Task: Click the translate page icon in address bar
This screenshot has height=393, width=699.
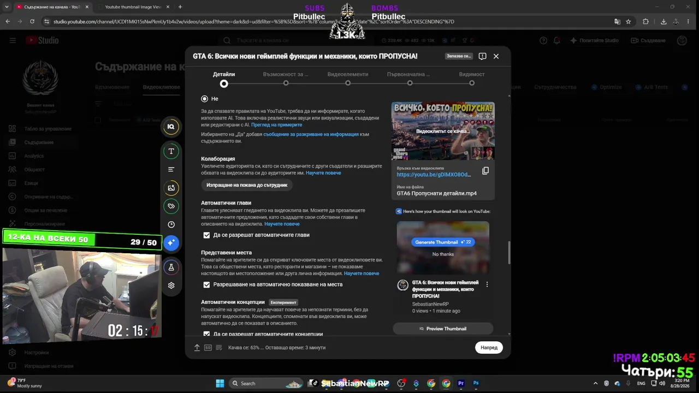Action: click(x=617, y=21)
